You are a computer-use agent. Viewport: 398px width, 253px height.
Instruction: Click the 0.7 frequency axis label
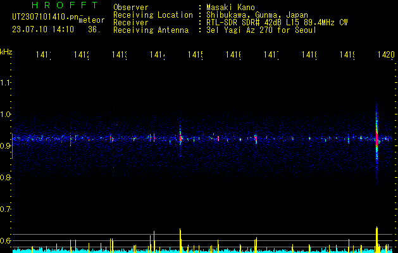[6, 209]
